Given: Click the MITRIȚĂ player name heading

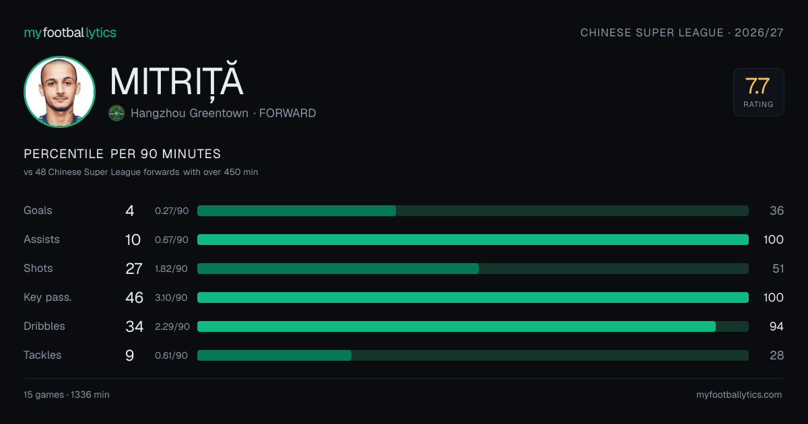Looking at the screenshot, I should click(x=176, y=81).
